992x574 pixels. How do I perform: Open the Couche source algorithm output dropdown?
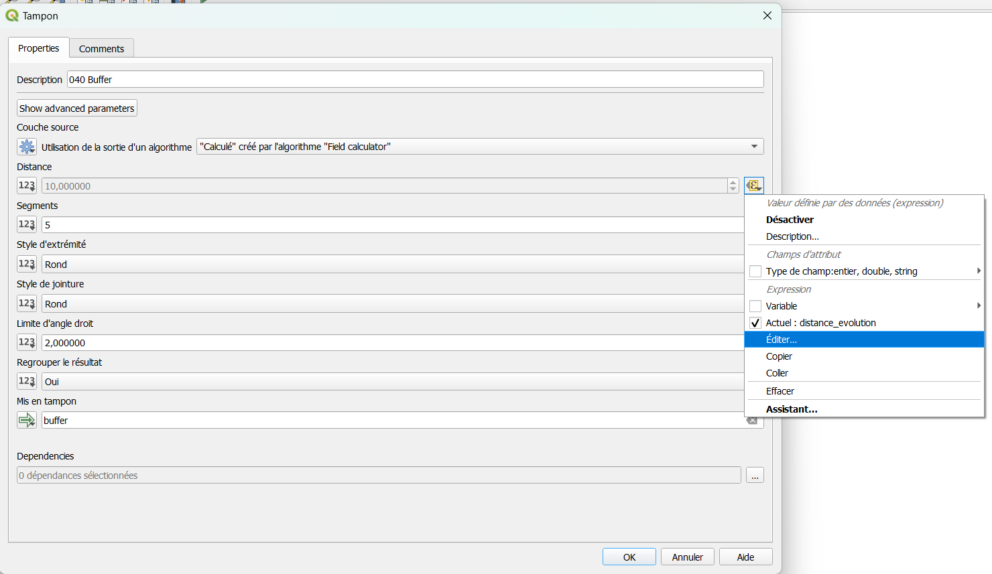click(x=480, y=147)
